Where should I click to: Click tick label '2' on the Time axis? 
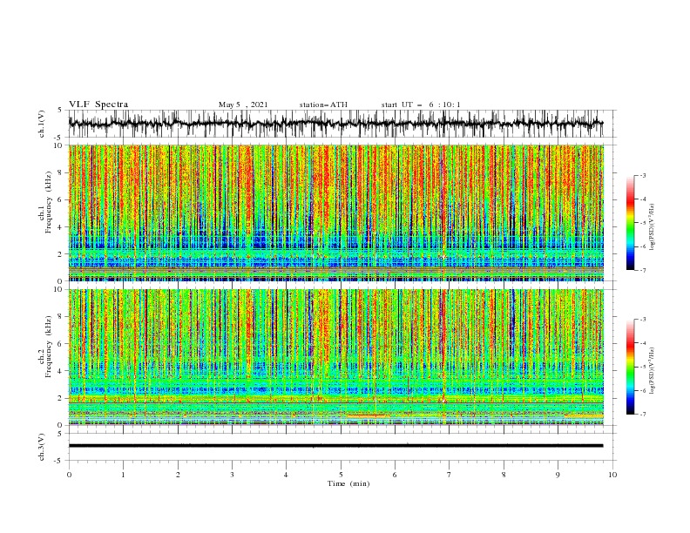click(x=178, y=475)
